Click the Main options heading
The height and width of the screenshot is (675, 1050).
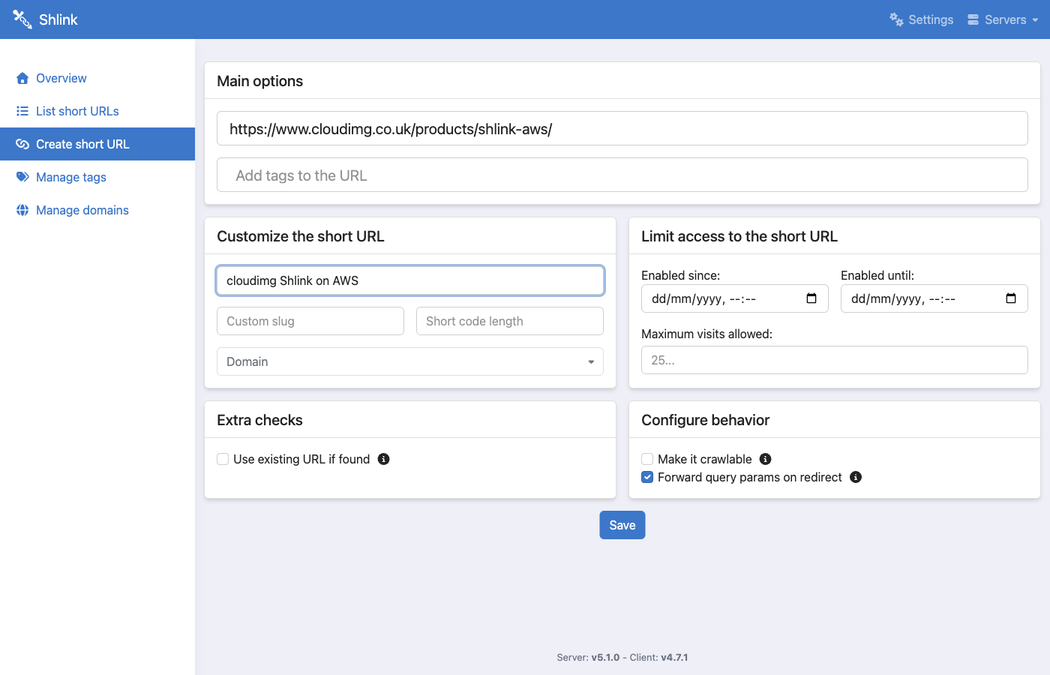(260, 81)
